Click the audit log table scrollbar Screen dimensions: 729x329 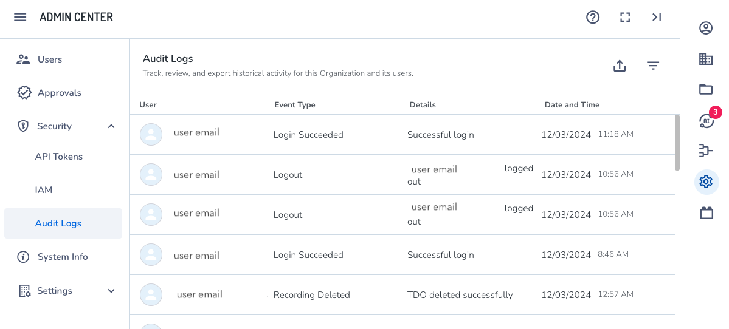click(x=677, y=143)
